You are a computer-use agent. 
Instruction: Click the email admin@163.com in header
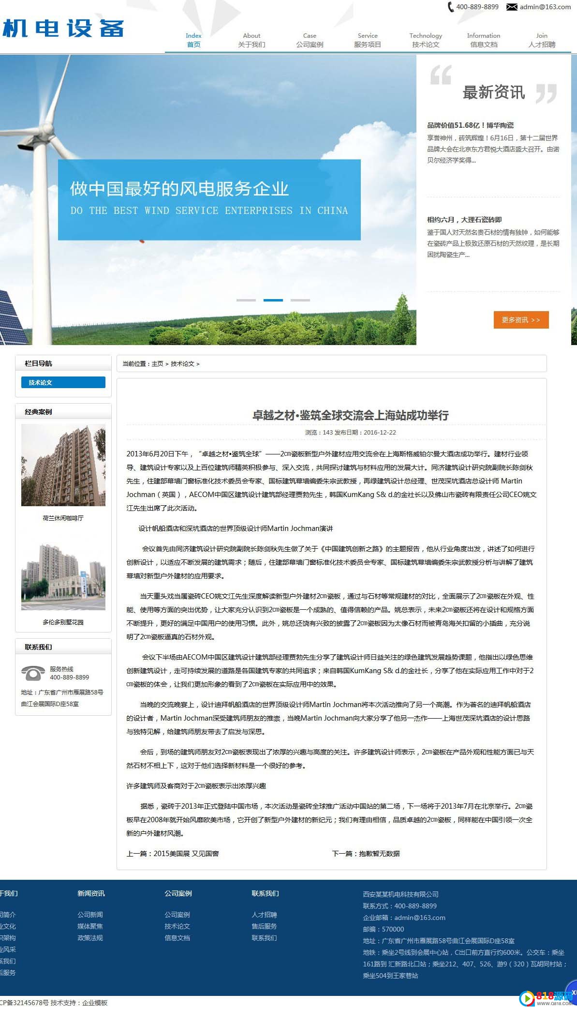(x=545, y=7)
